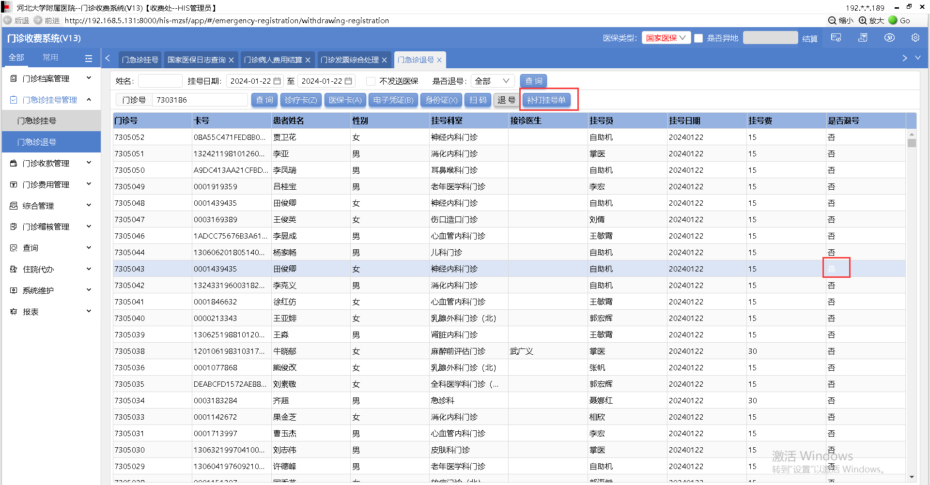
Task: Expand the 门诊档案管理 menu chevron
Action: pyautogui.click(x=89, y=78)
